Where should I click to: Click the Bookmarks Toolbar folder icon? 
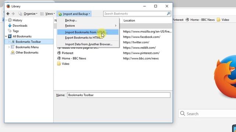tap(13, 41)
